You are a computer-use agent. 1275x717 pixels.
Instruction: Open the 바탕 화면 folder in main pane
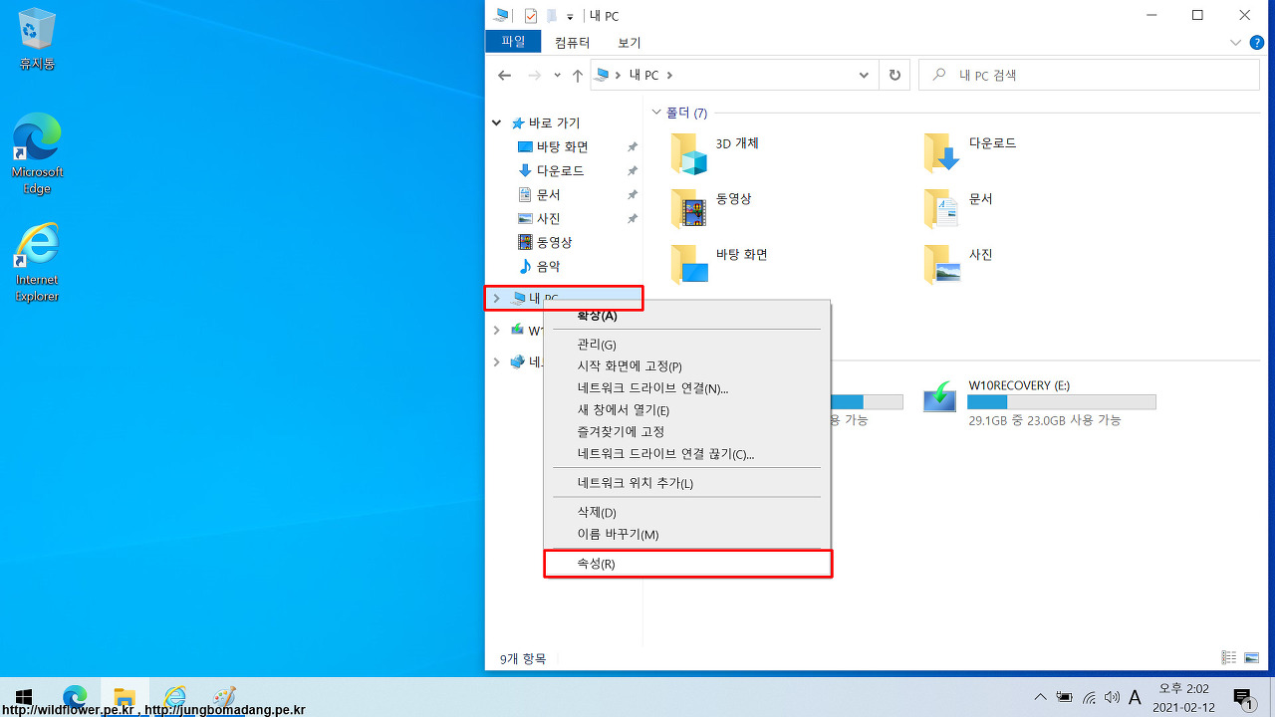pos(719,264)
